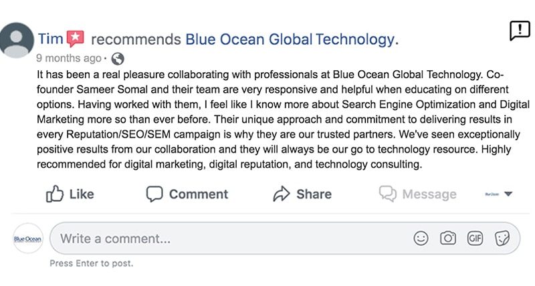Open the Blue Ocean Global Technology page link
The height and width of the screenshot is (286, 535).
point(291,39)
